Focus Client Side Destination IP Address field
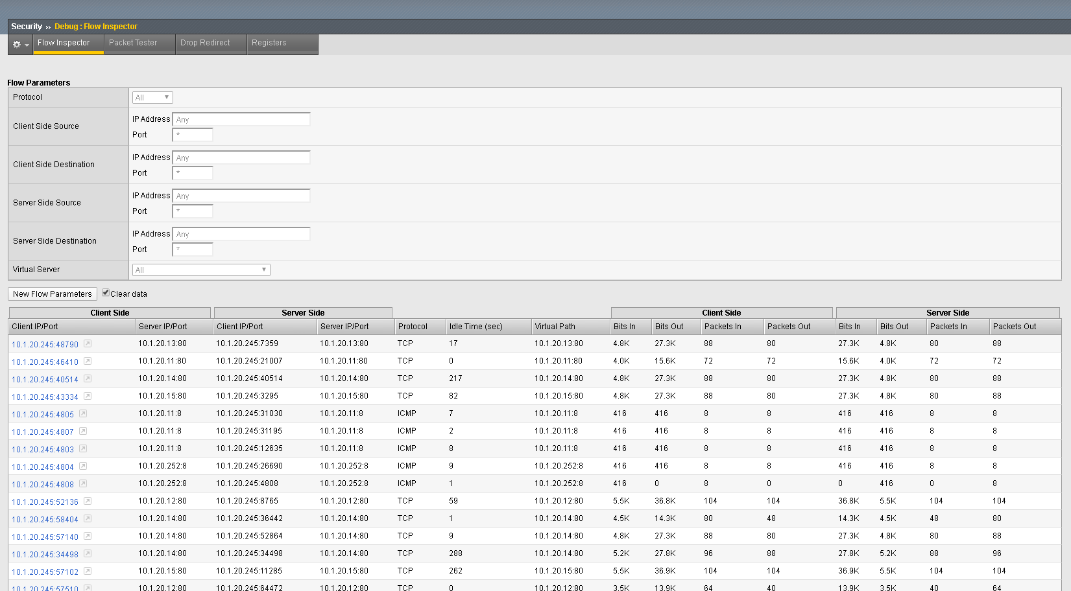 (241, 157)
